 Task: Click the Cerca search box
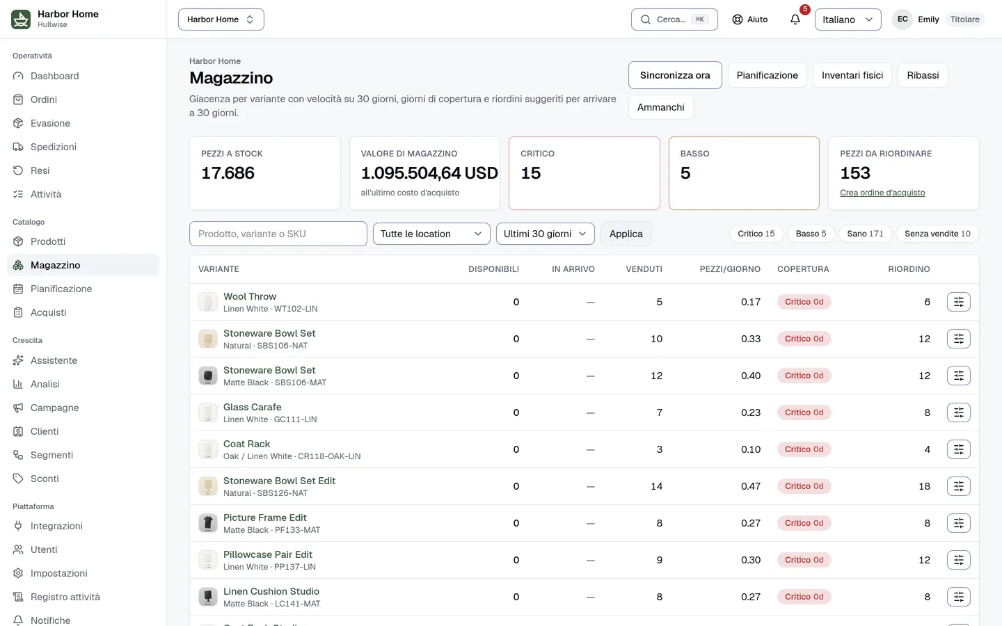(674, 19)
